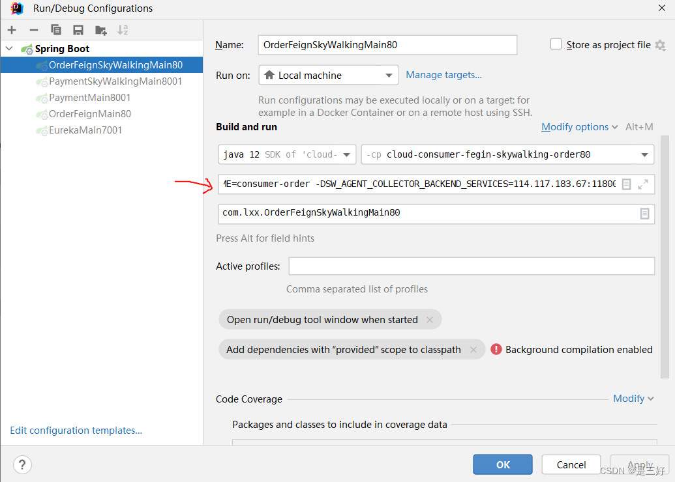Create a new configuration folder

click(100, 30)
